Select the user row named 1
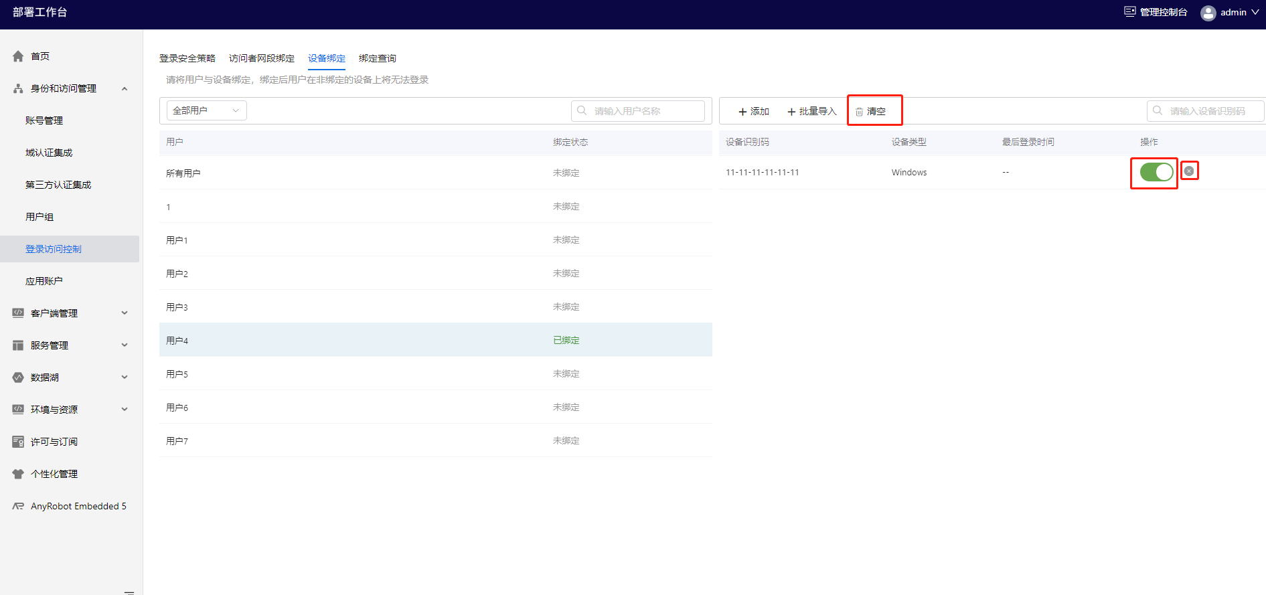 pyautogui.click(x=436, y=206)
